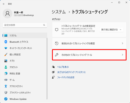The width and height of the screenshot is (130, 103).
Task: Open アカウント settings
Action: pyautogui.click(x=25, y=67)
